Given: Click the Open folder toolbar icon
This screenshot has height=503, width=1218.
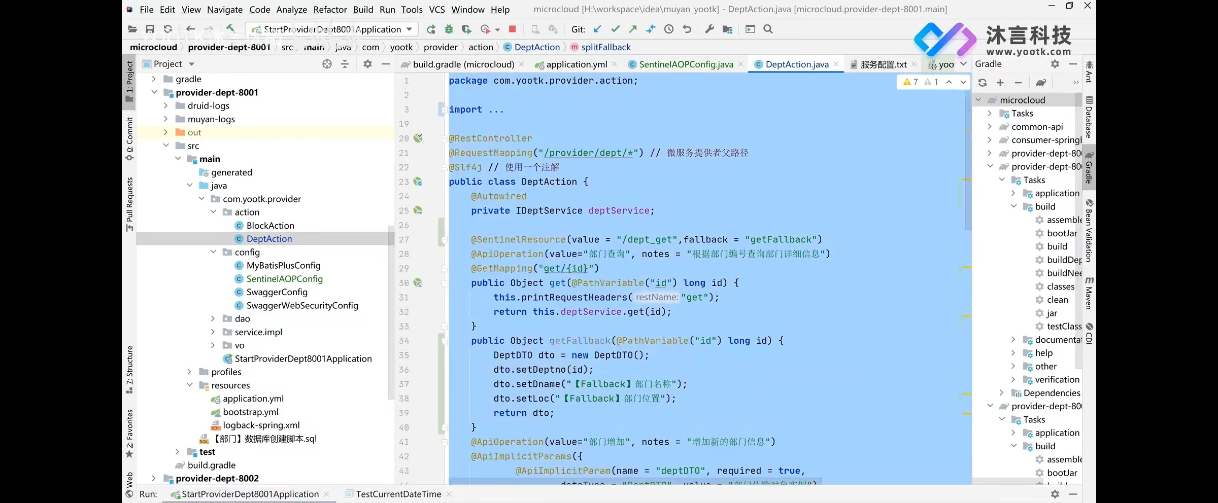Looking at the screenshot, I should [132, 29].
